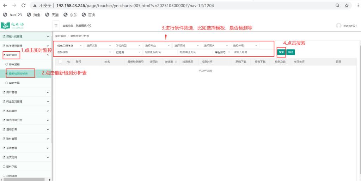Open the 机电工程学院 college dropdown

pos(69,46)
